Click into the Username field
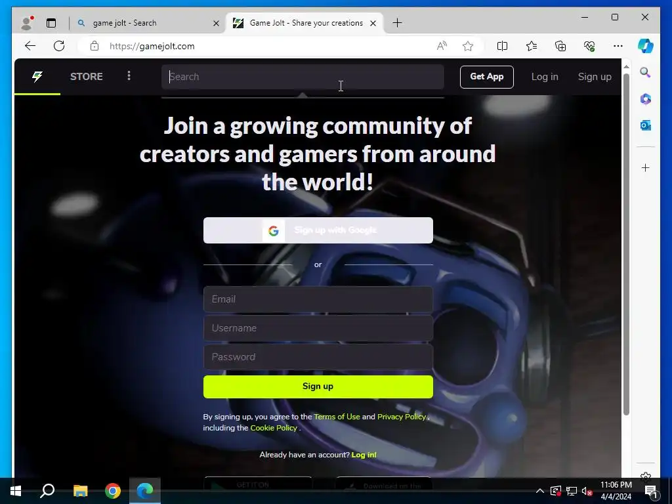Image resolution: width=672 pixels, height=504 pixels. pos(318,328)
